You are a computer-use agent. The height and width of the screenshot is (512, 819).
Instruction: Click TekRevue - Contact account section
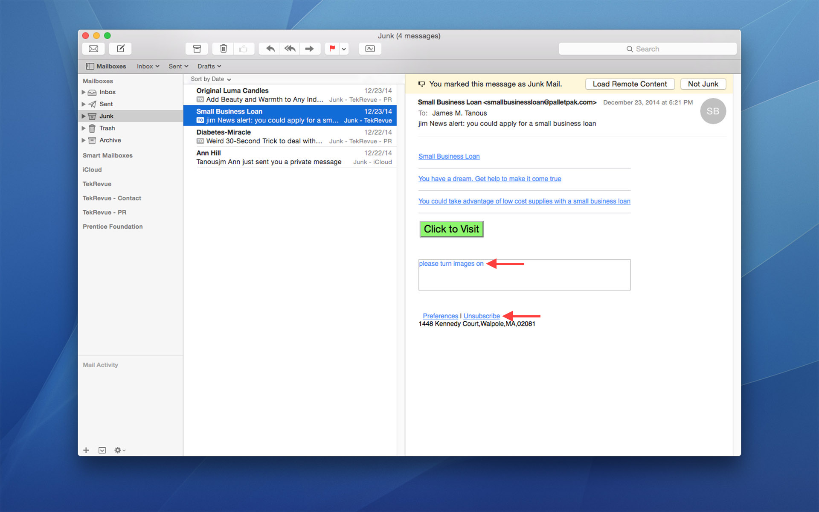(x=112, y=198)
